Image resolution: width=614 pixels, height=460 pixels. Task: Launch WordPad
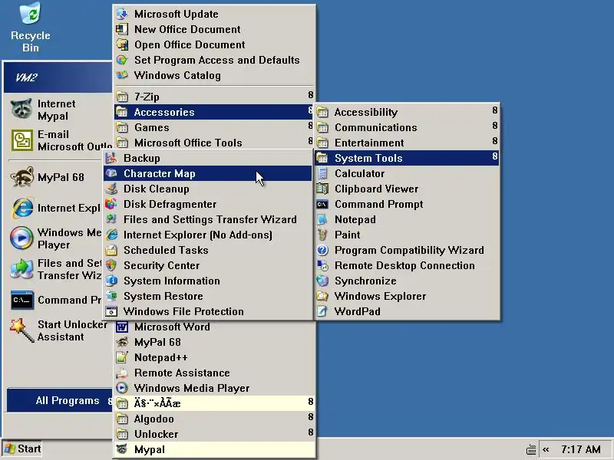407,311
